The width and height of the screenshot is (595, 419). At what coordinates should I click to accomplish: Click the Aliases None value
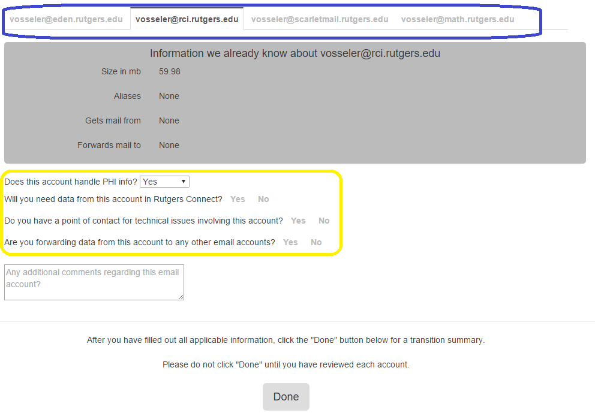pyautogui.click(x=169, y=97)
